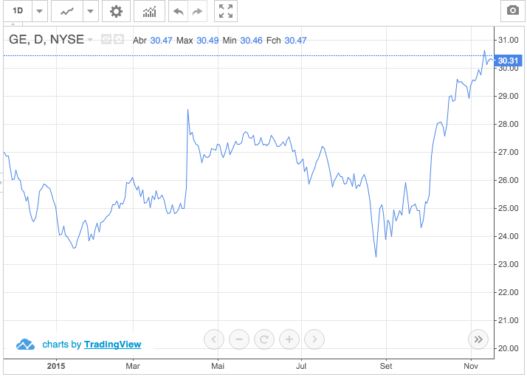
Task: Open the indicators menu in the toolbar
Action: (149, 11)
